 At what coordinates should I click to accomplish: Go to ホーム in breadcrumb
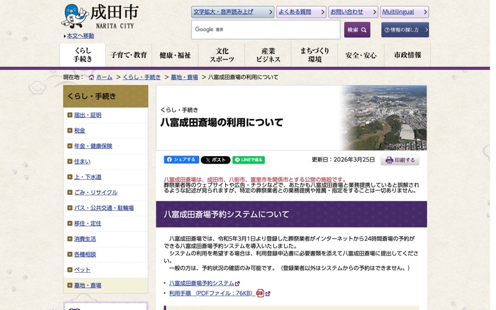click(x=104, y=77)
